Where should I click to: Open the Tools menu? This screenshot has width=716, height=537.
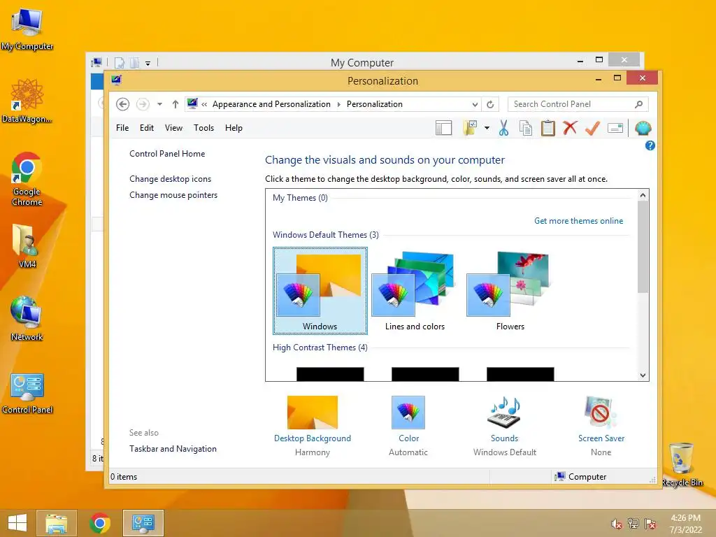pyautogui.click(x=203, y=128)
